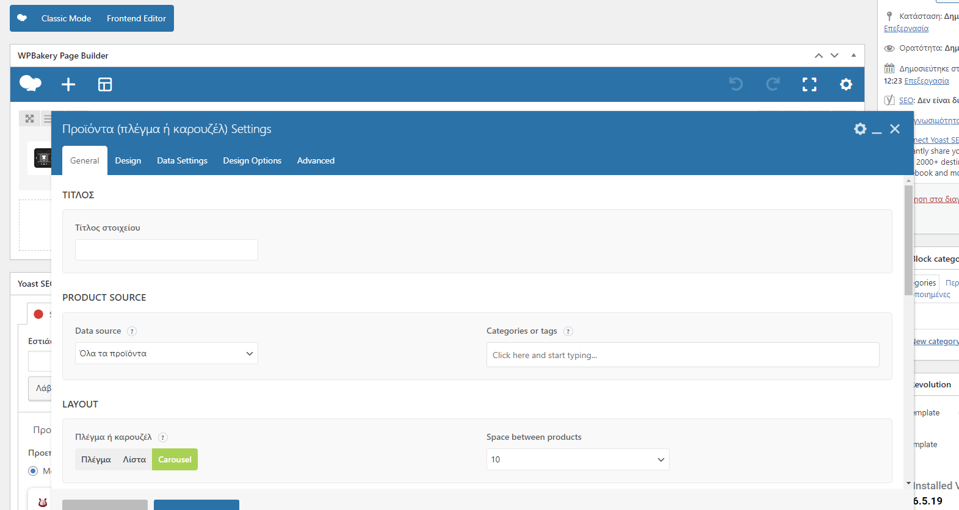Open Space between products dropdown
The width and height of the screenshot is (959, 510).
578,459
